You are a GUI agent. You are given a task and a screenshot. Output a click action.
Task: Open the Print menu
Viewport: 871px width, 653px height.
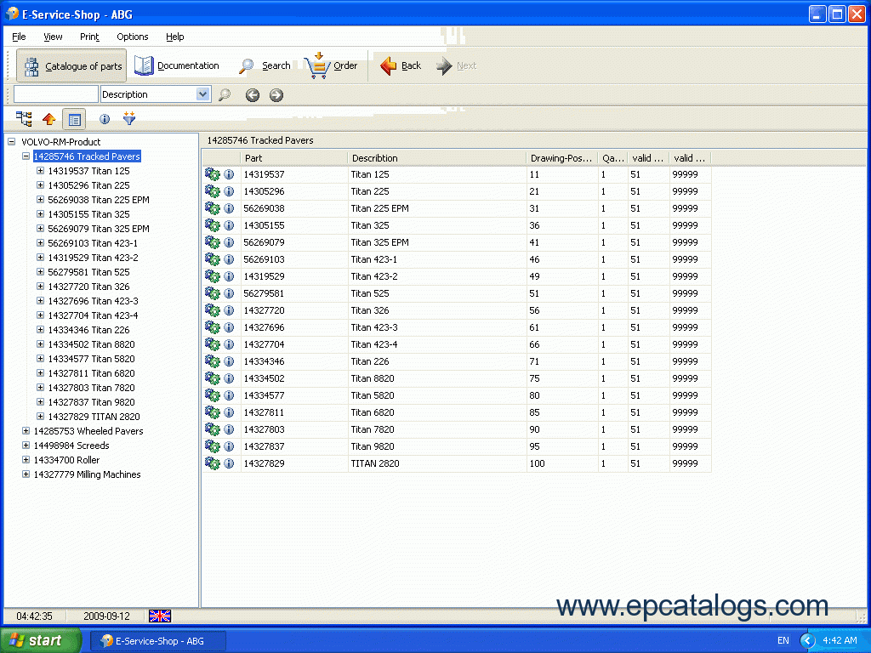pos(89,37)
